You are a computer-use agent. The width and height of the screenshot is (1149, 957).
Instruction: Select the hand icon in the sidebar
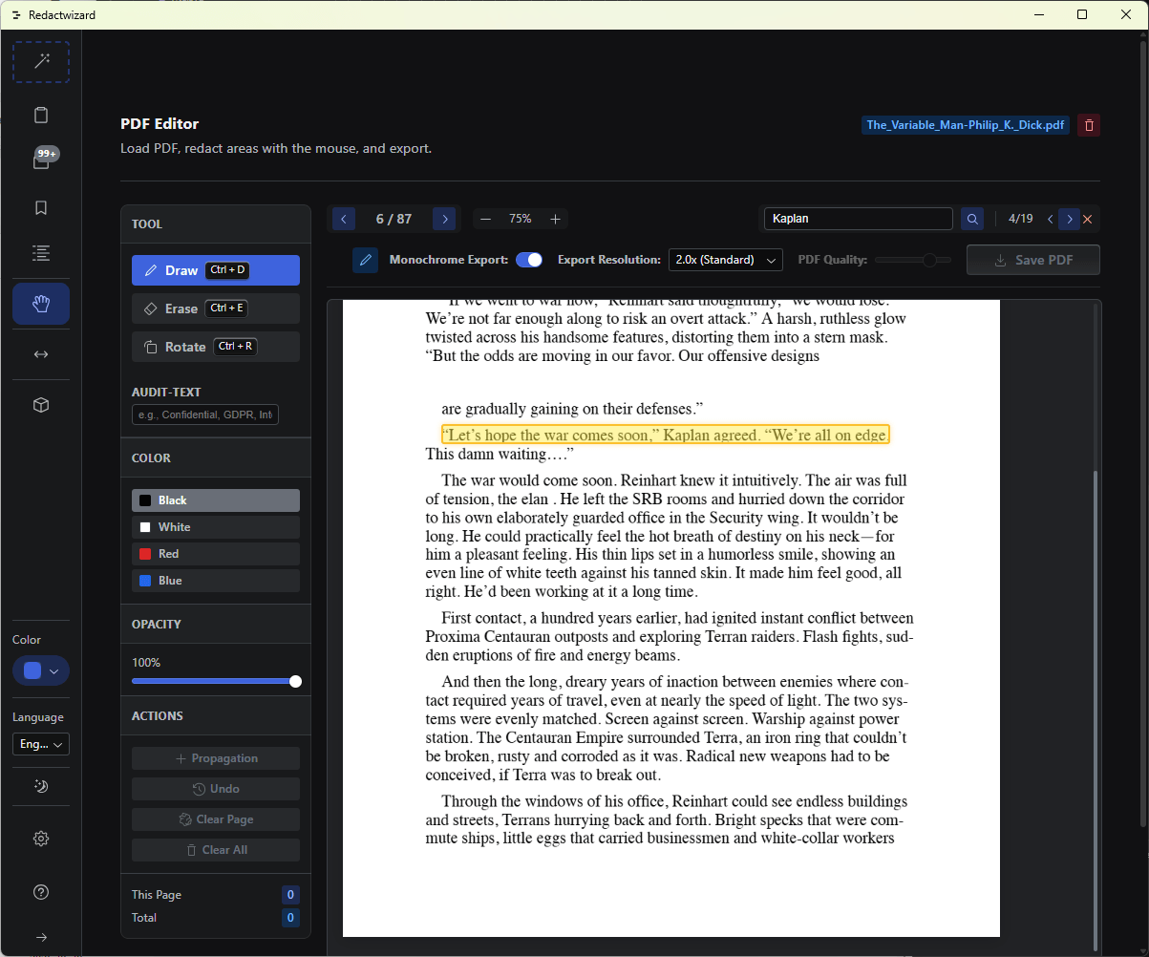(41, 304)
